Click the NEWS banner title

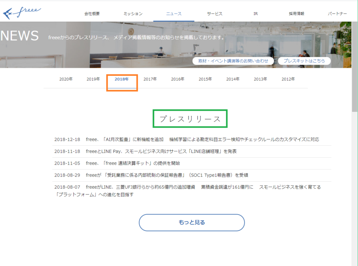(x=20, y=36)
